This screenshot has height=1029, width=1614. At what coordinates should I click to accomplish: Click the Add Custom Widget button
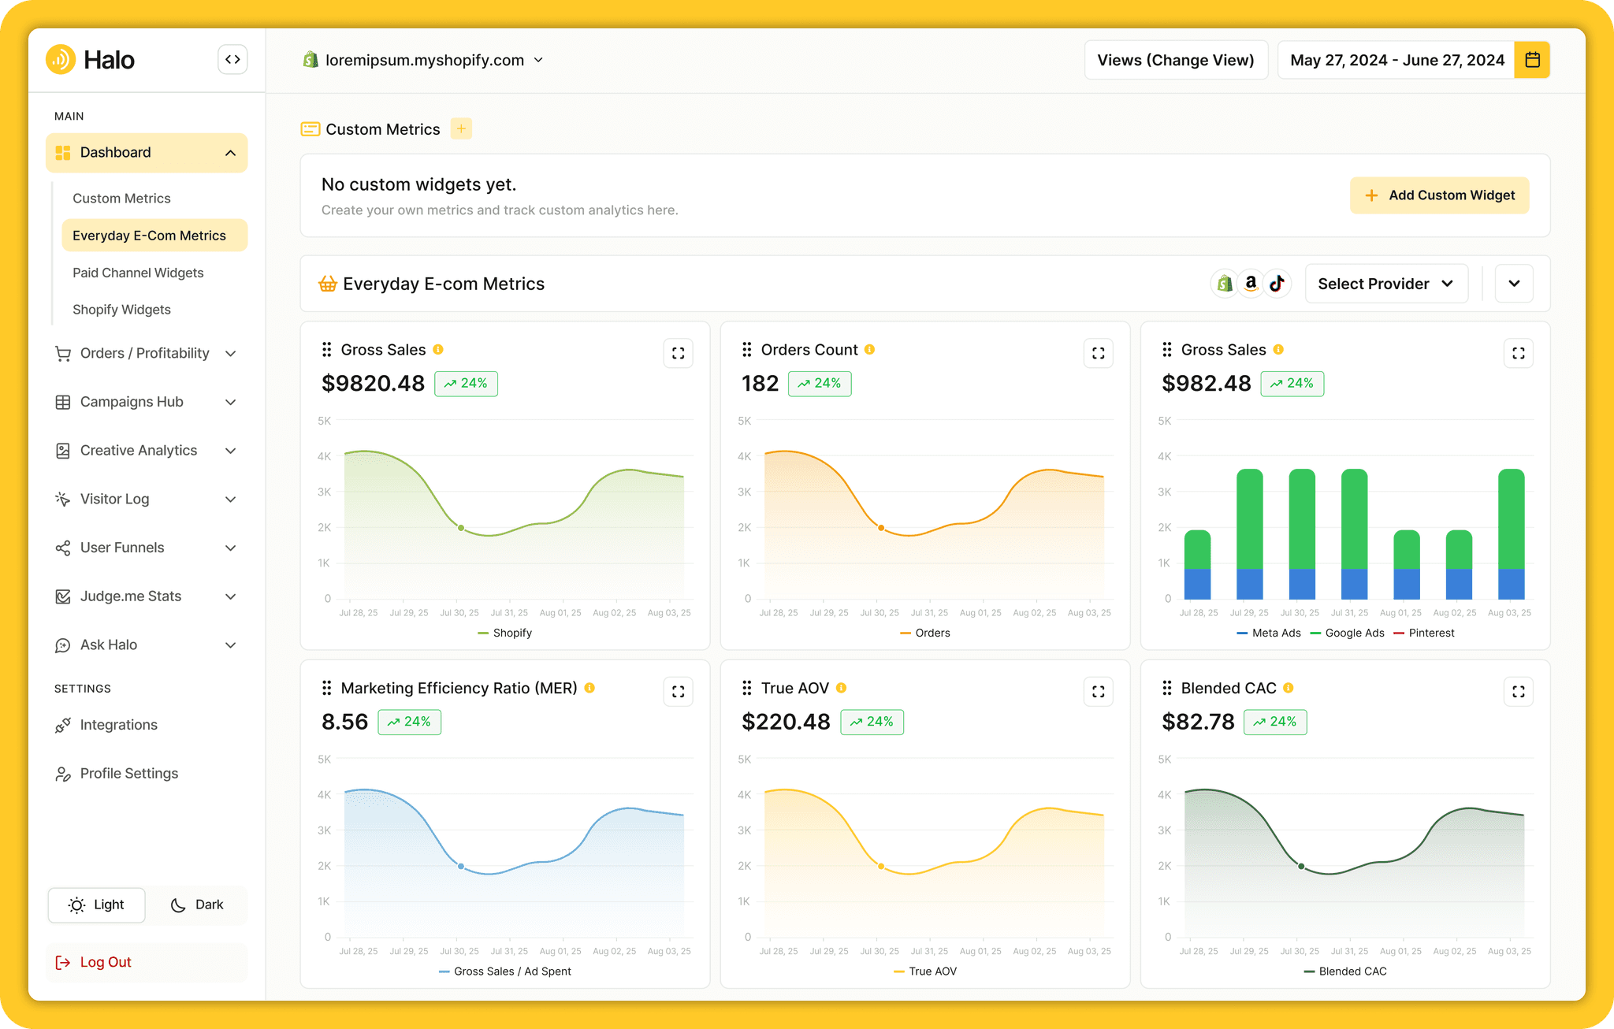point(1439,195)
